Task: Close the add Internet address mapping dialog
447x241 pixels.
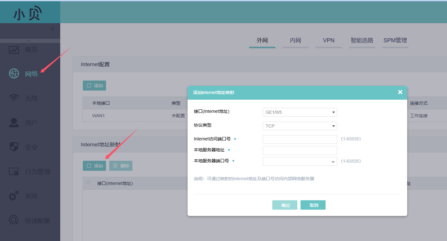Action: [400, 92]
